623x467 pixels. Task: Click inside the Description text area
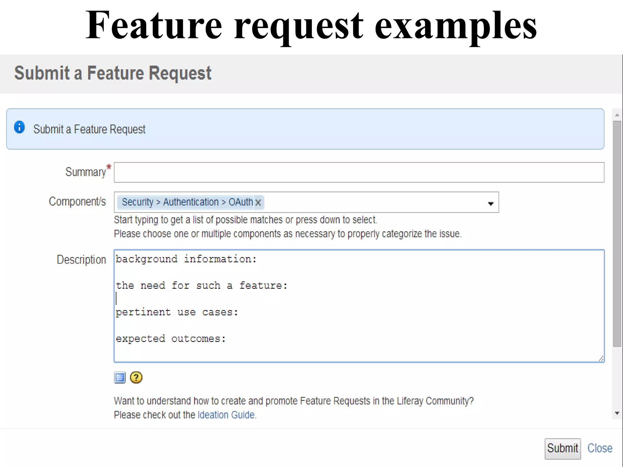[x=359, y=306]
